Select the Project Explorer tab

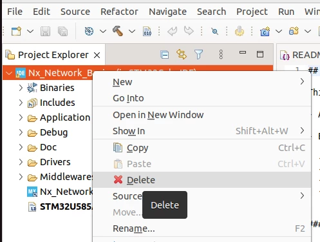pyautogui.click(x=53, y=55)
